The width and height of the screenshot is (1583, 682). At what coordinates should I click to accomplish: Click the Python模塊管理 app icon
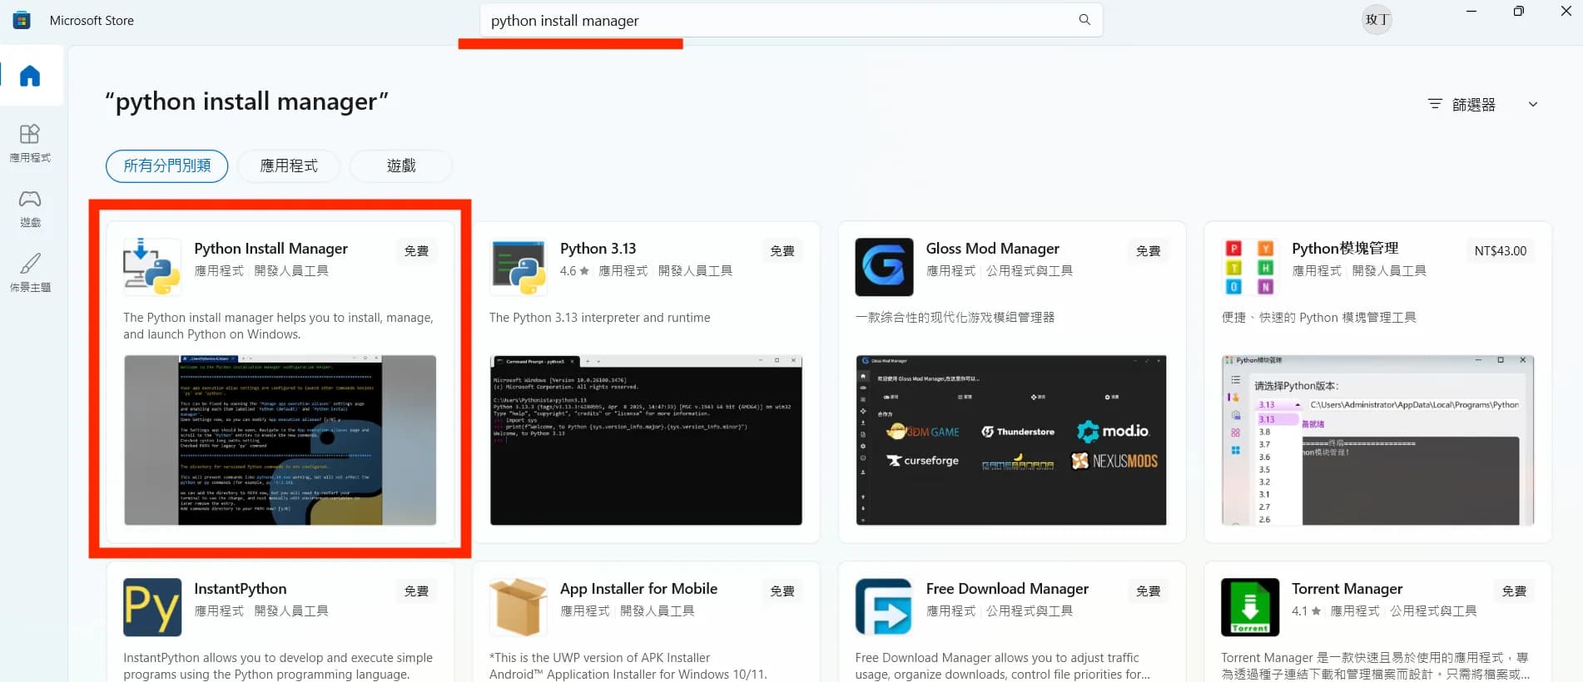1250,267
